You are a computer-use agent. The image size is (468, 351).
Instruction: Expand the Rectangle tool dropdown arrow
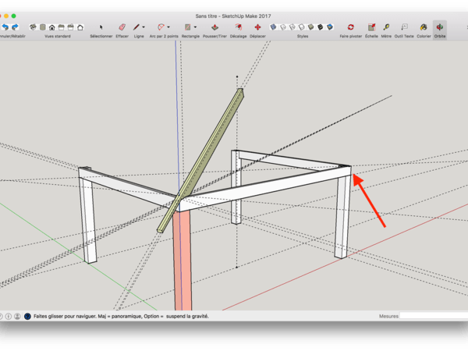pyautogui.click(x=195, y=27)
